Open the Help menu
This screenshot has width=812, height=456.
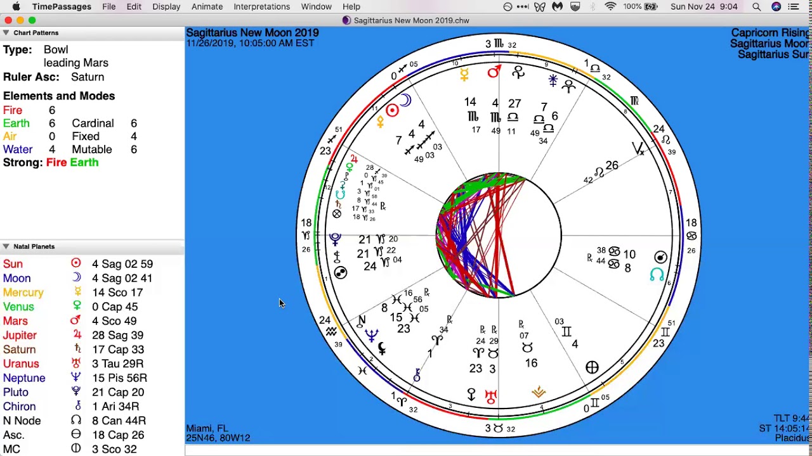click(x=351, y=6)
